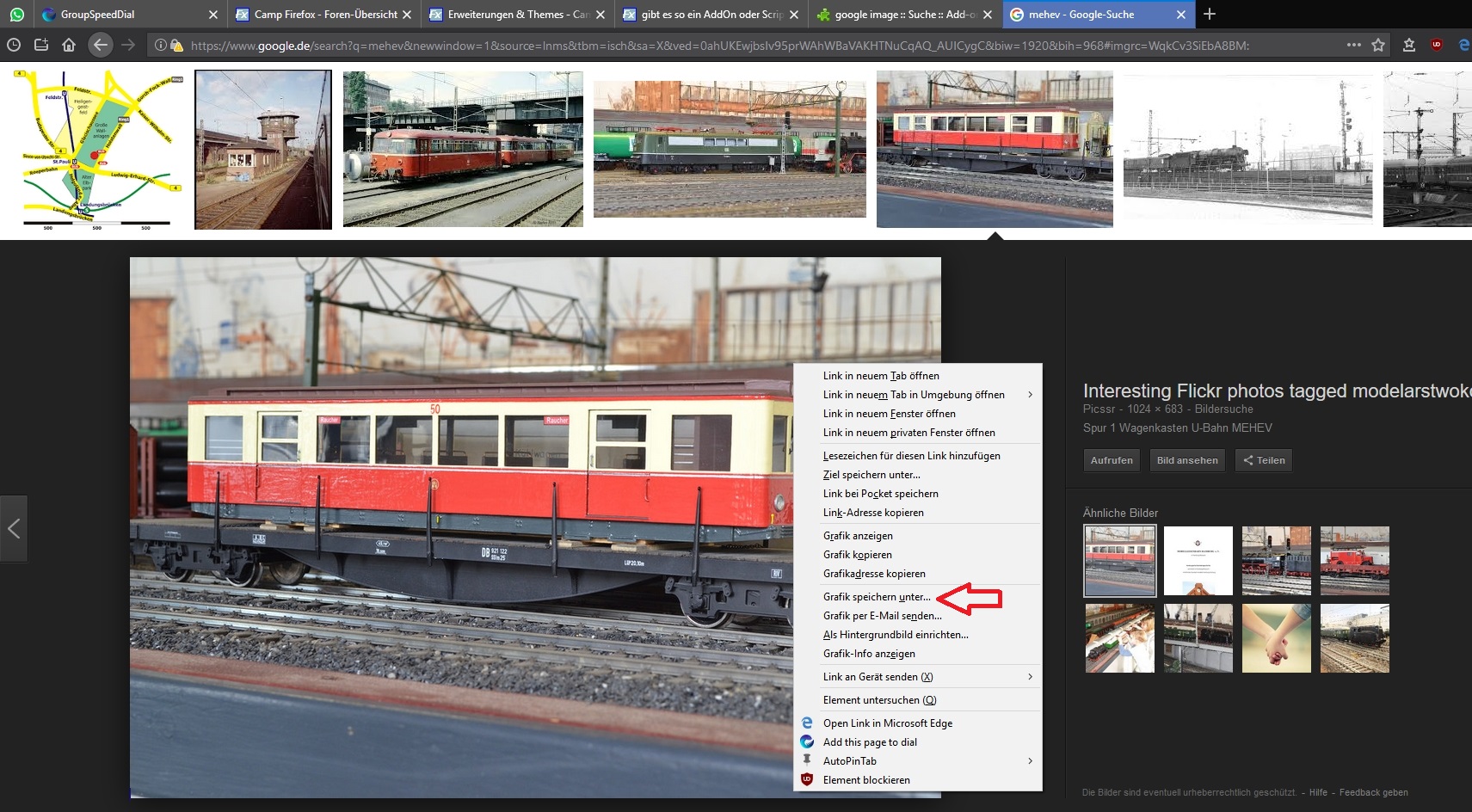Choose 'Grafik per E-Mail senden...'

click(918, 616)
